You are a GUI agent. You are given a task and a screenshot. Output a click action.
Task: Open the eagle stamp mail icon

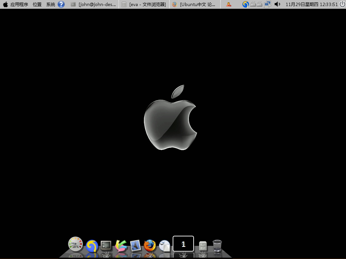[x=135, y=246]
